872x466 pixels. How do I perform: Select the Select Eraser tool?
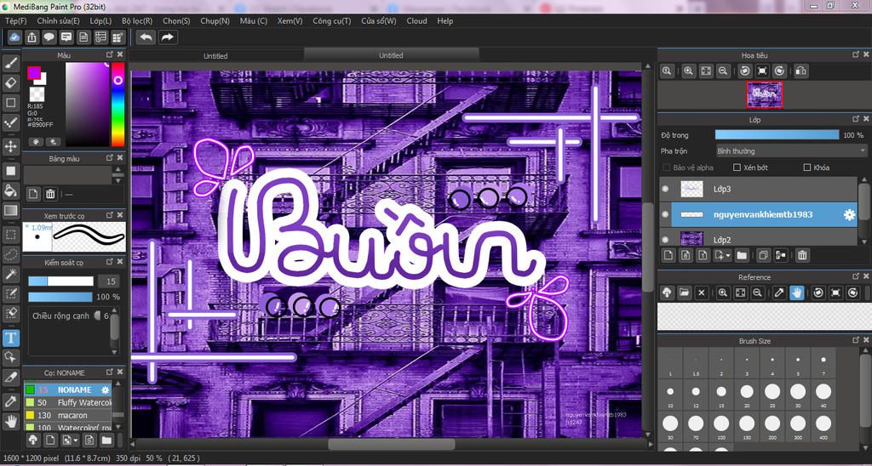point(10,313)
